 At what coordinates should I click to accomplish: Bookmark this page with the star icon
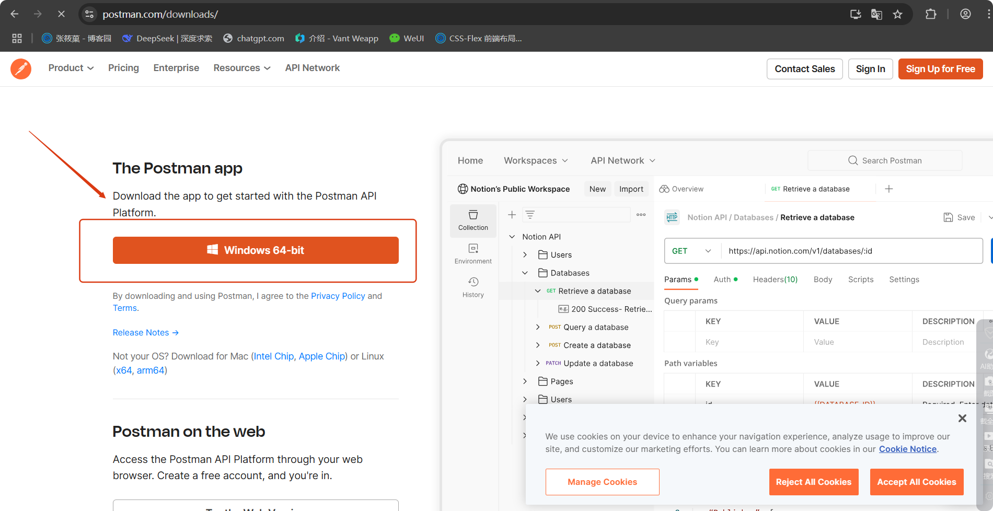tap(897, 14)
